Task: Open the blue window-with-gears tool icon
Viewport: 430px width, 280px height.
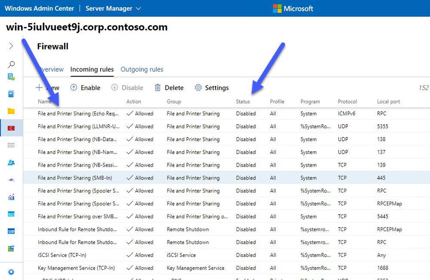Action: (11, 231)
